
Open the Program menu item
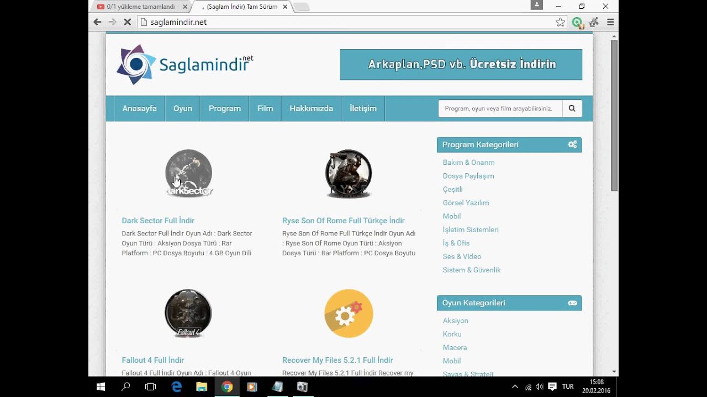[225, 109]
